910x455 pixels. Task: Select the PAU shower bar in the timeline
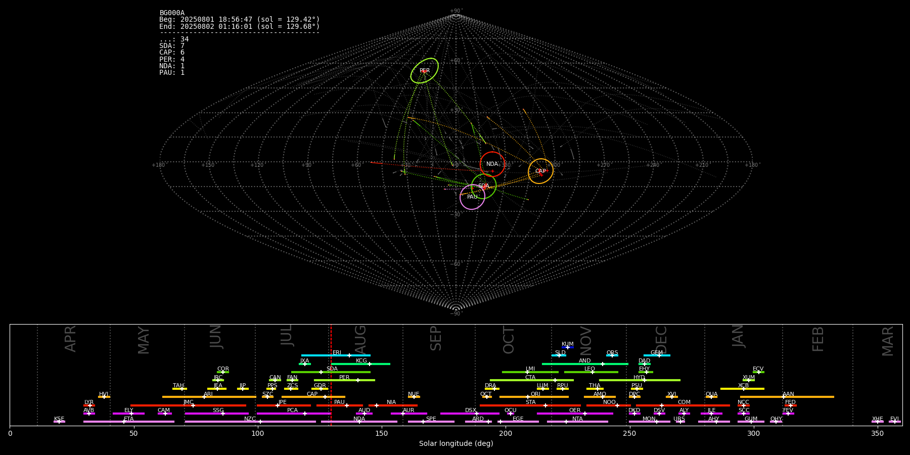(339, 405)
